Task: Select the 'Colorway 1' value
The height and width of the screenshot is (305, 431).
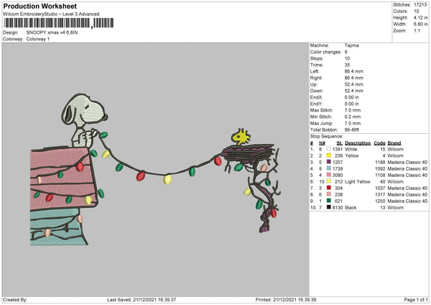Action: [x=38, y=39]
